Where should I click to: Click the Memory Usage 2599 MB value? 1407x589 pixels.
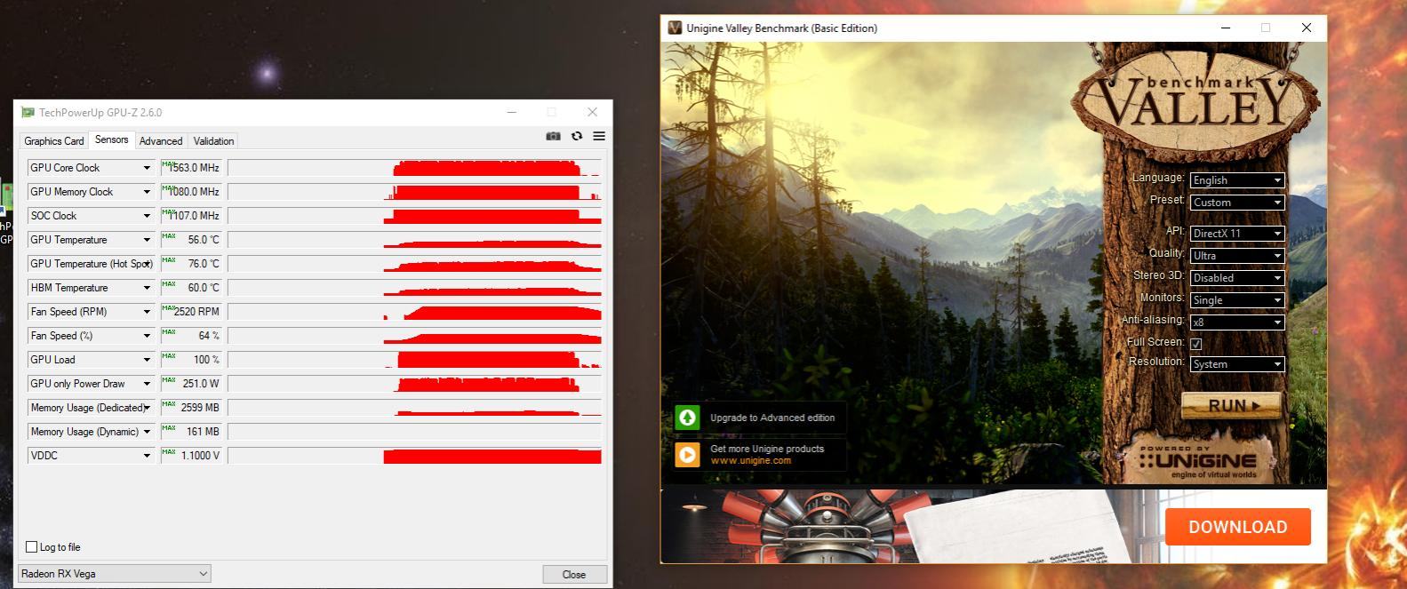(191, 408)
